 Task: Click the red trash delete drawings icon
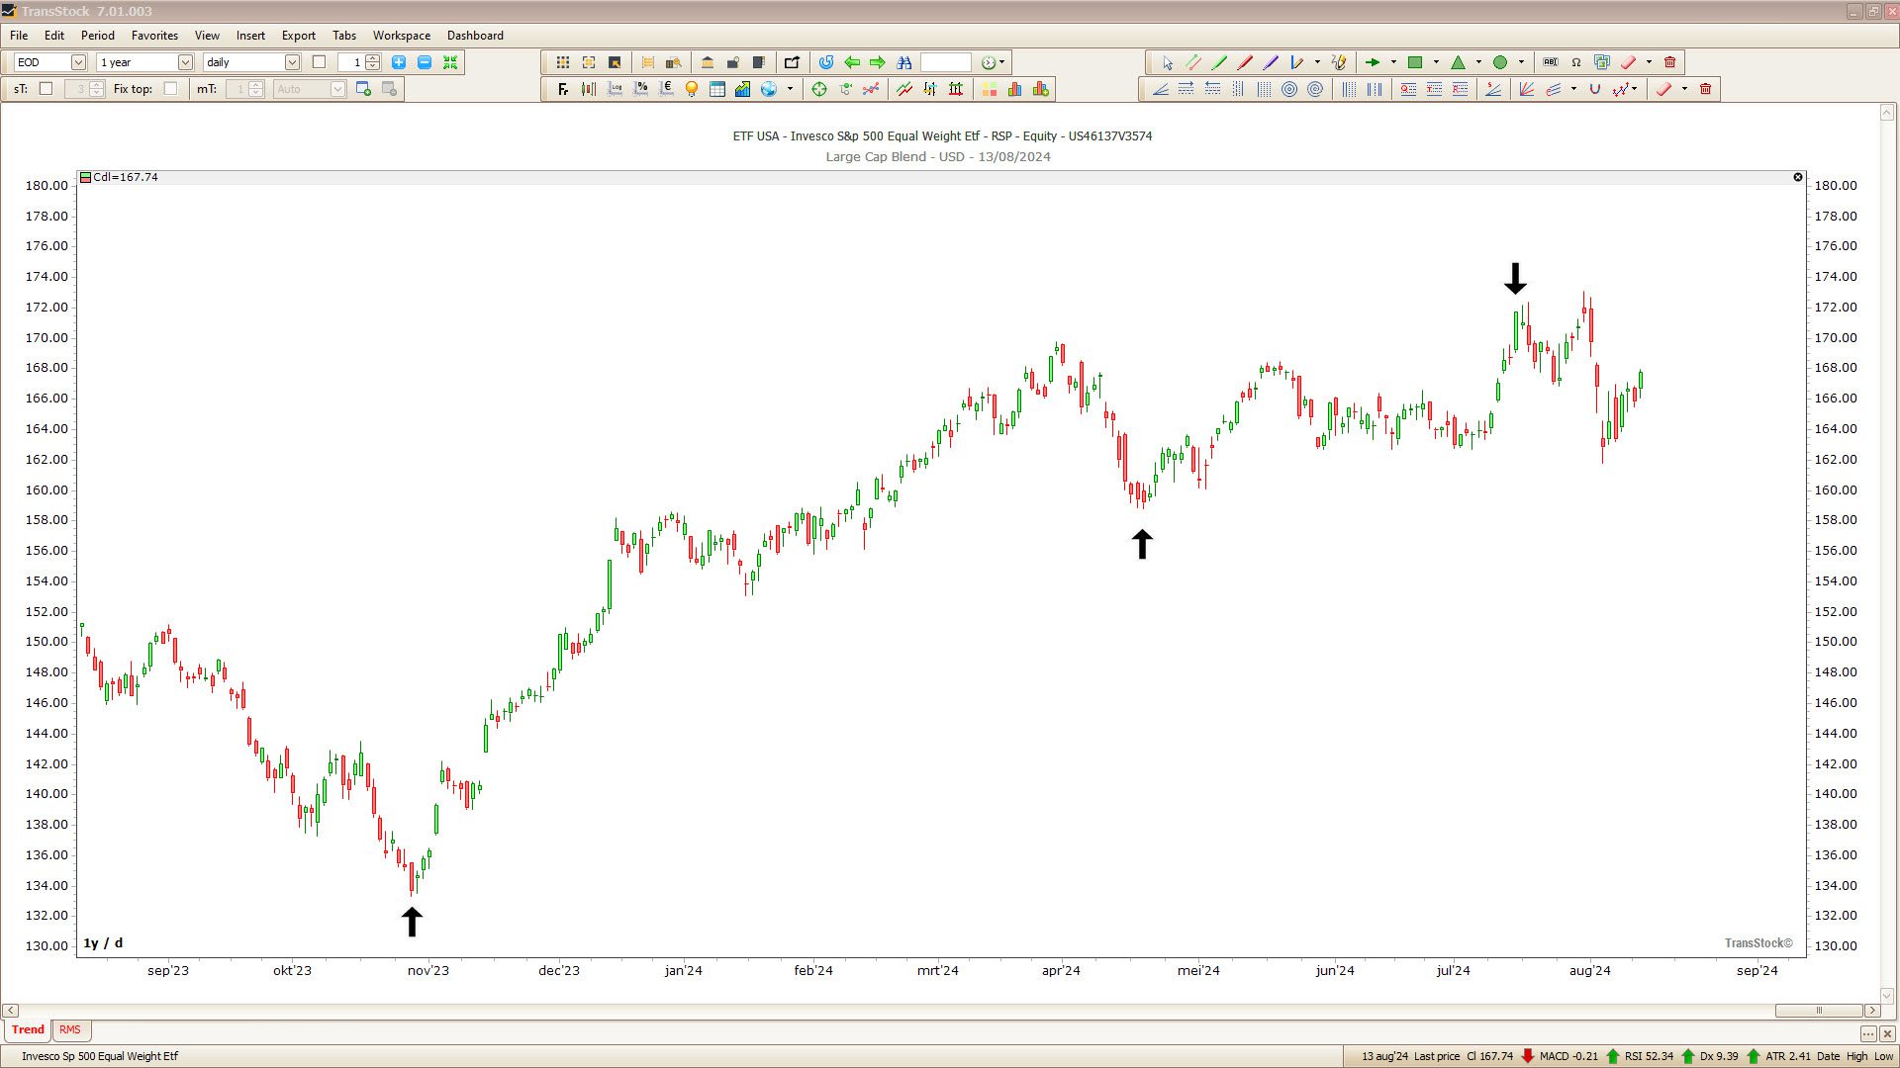tap(1670, 62)
